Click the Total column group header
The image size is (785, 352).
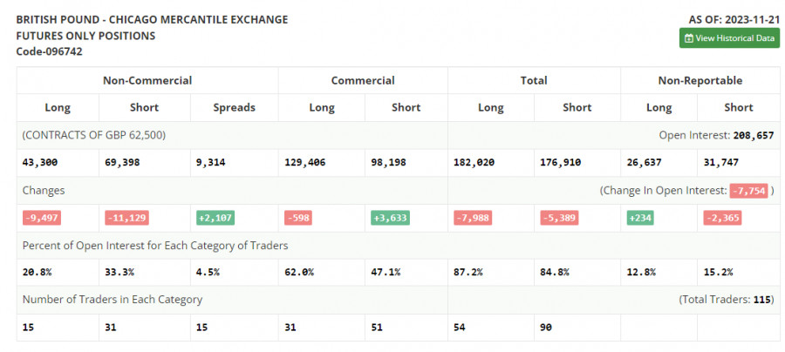click(x=534, y=80)
